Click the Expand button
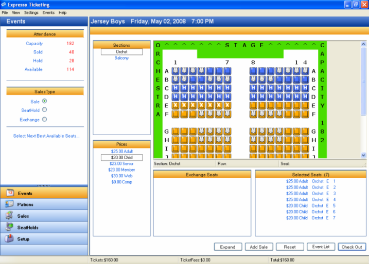 (228, 247)
